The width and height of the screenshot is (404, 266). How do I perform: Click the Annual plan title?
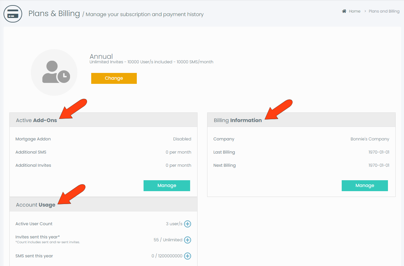[x=101, y=56]
